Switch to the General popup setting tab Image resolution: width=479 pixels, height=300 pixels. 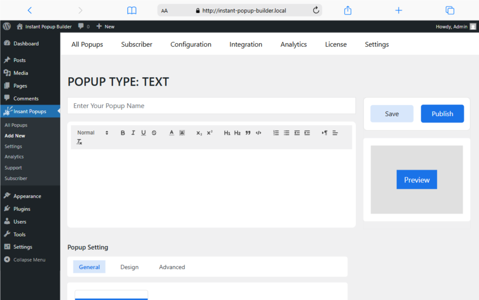pos(89,267)
